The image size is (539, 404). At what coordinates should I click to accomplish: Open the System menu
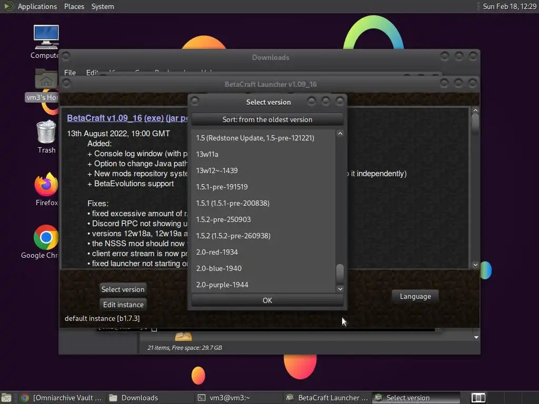pos(103,6)
